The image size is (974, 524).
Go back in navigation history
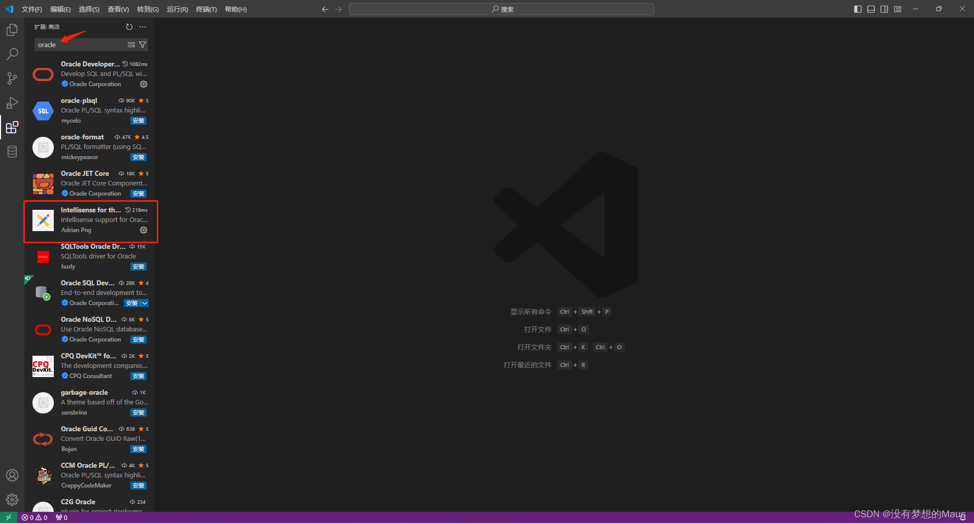(x=325, y=9)
